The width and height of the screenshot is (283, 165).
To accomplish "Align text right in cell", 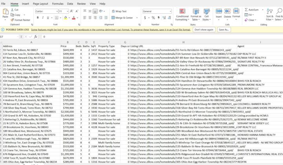I will [95, 18].
